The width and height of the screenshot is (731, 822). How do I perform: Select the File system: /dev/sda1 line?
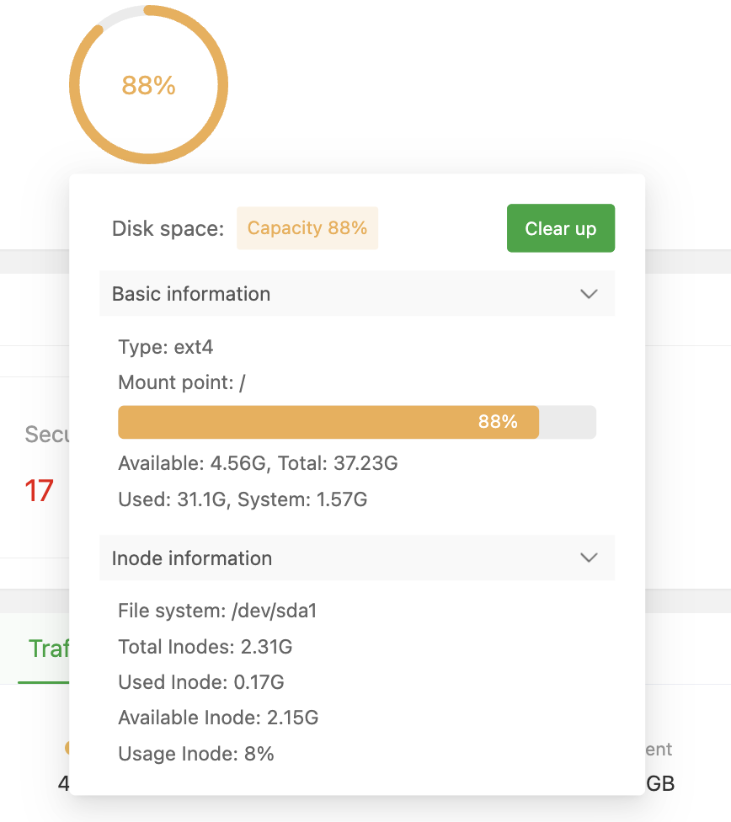(217, 611)
